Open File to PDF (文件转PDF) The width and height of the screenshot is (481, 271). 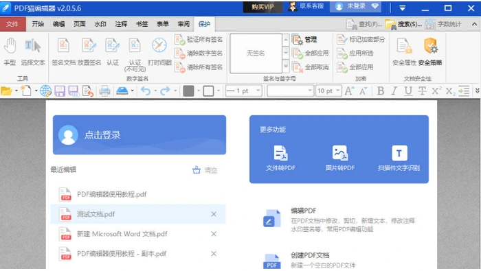(x=280, y=158)
